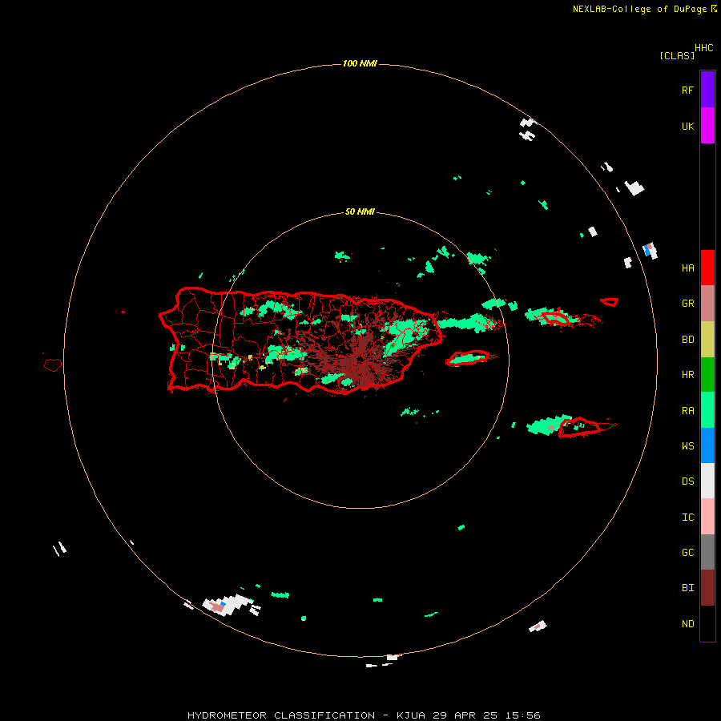Click the small red island outline west of Puerto Rico
The image size is (721, 721).
(53, 365)
